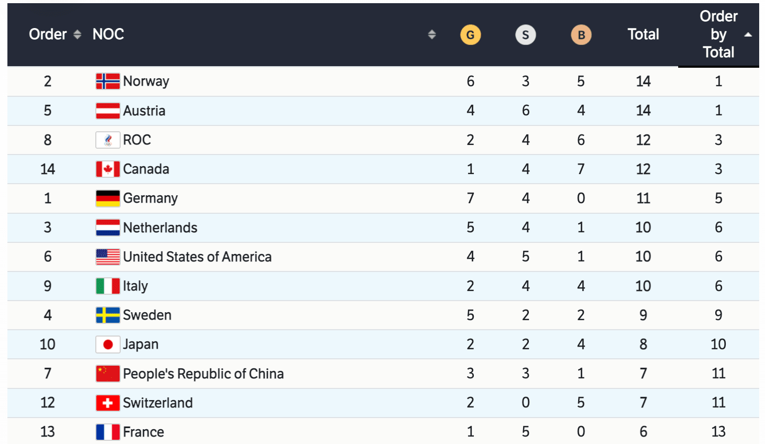Image resolution: width=765 pixels, height=444 pixels.
Task: Reverse sort via Order by Total arrow
Action: click(748, 35)
